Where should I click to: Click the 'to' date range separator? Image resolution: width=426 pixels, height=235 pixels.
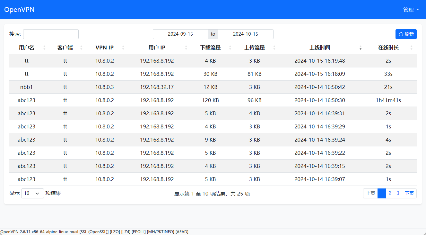click(x=213, y=34)
